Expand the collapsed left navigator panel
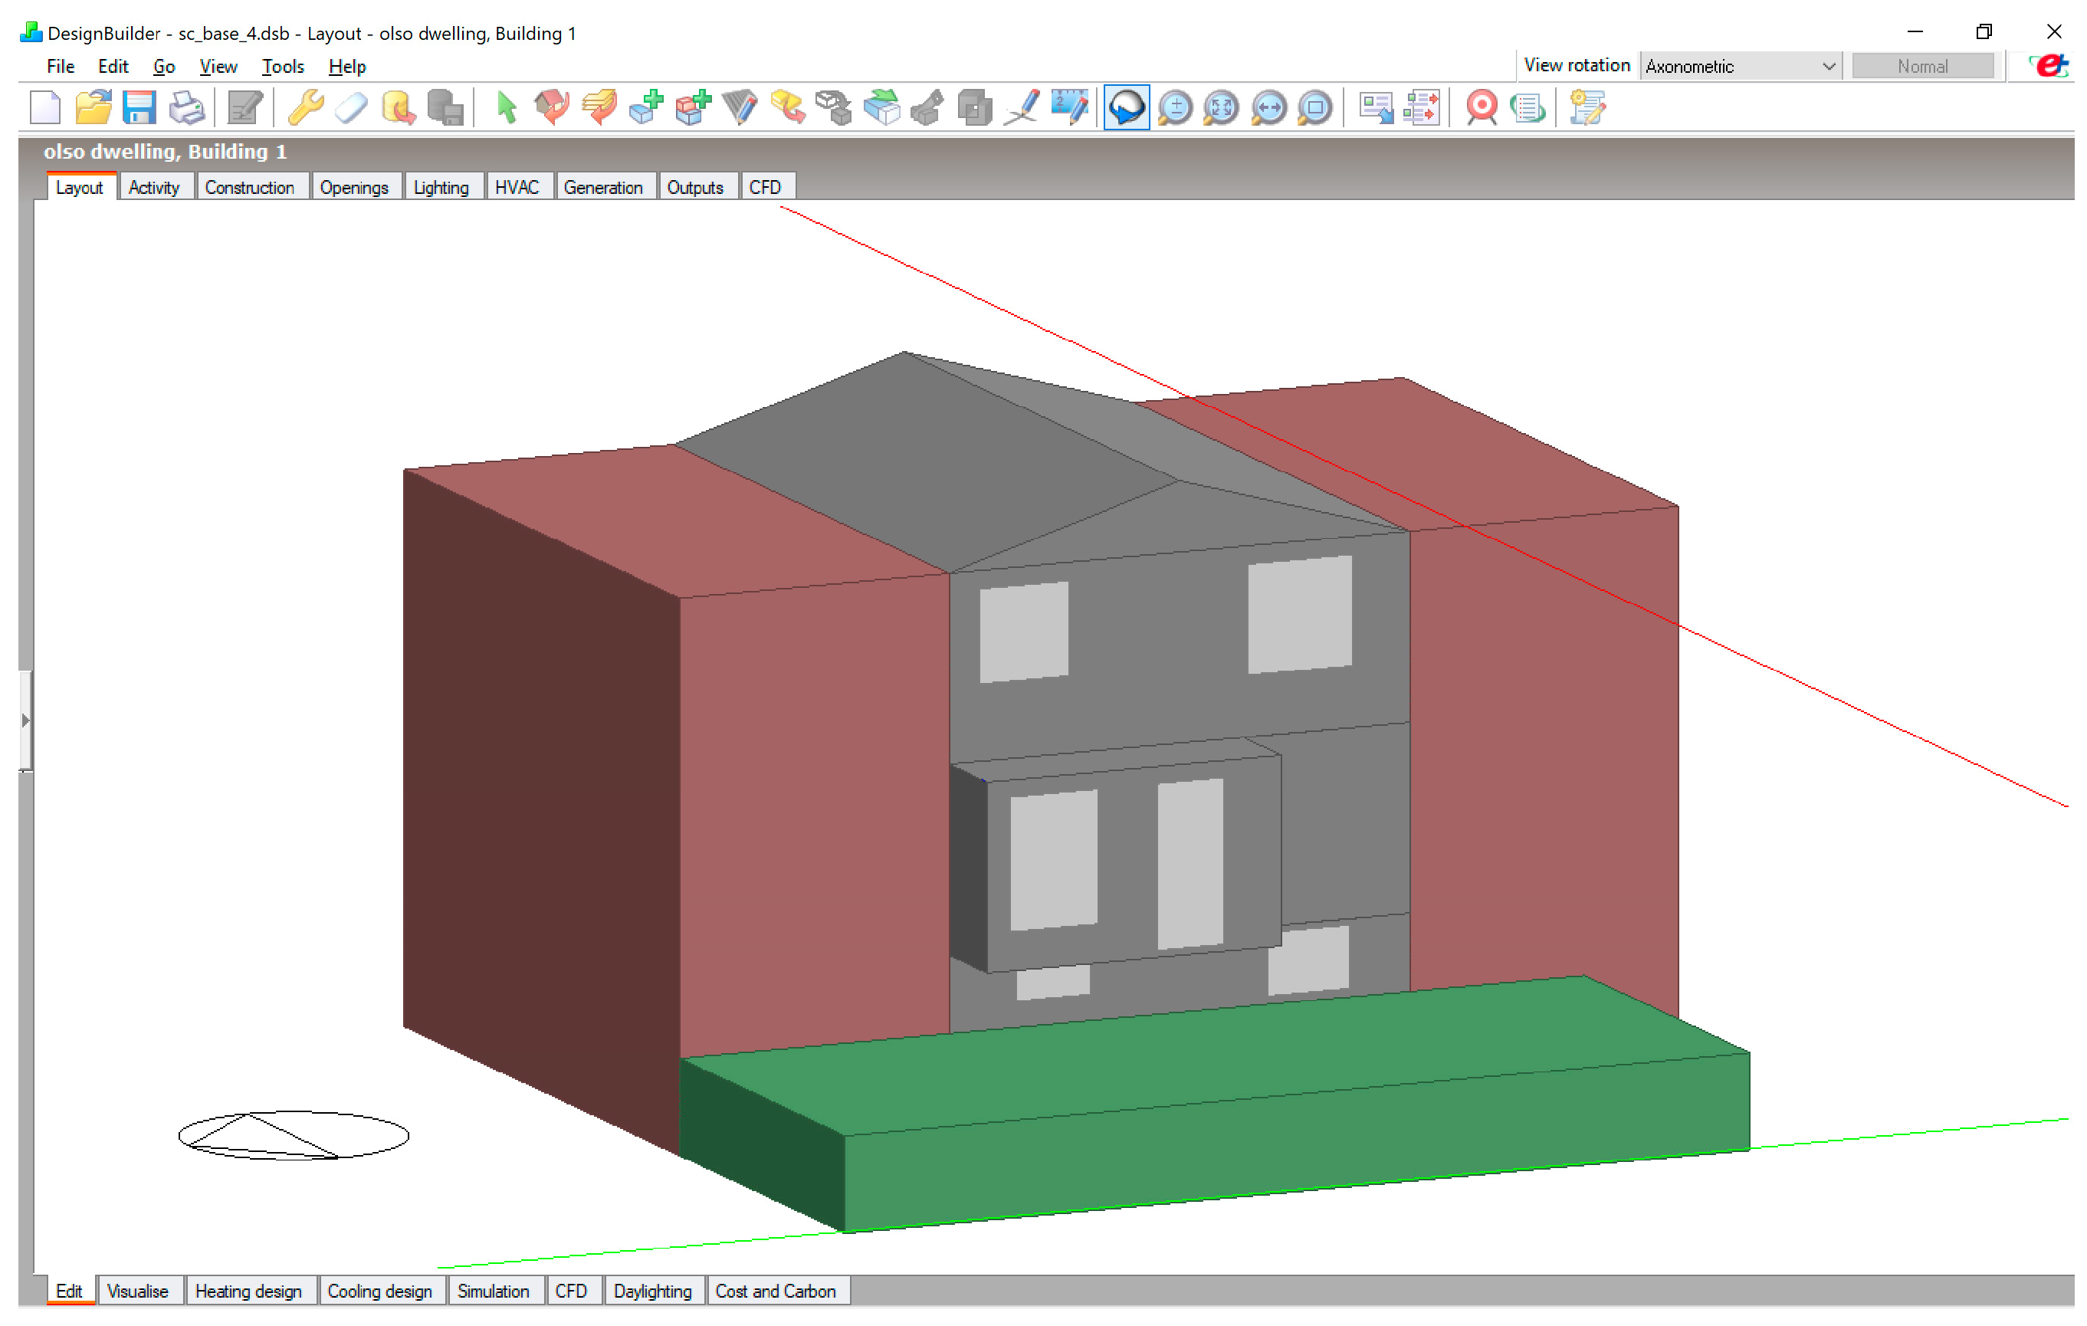Image resolution: width=2087 pixels, height=1326 pixels. pos(25,720)
